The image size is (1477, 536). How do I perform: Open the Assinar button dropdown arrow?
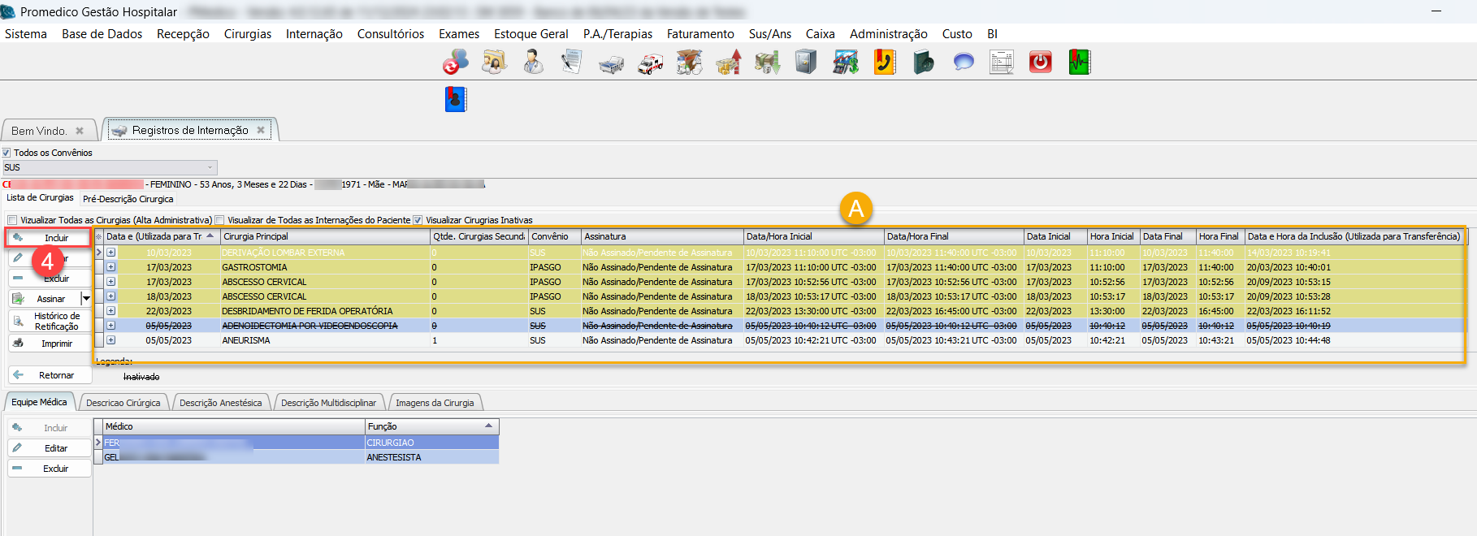coord(86,299)
